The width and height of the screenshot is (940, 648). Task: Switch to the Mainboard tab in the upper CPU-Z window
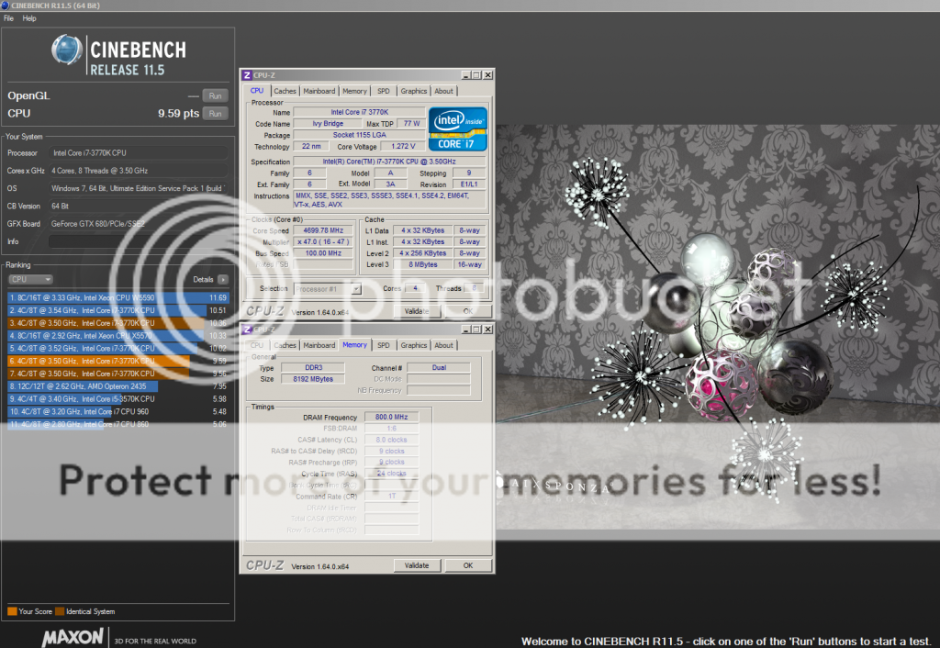pyautogui.click(x=319, y=91)
